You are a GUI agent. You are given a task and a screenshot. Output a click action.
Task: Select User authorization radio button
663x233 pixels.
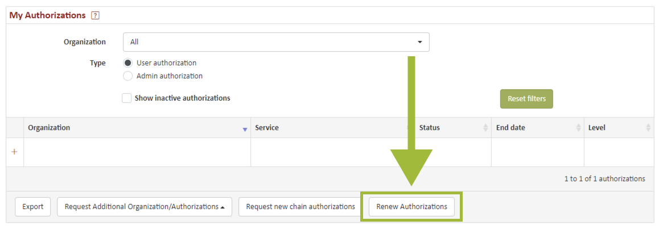127,63
